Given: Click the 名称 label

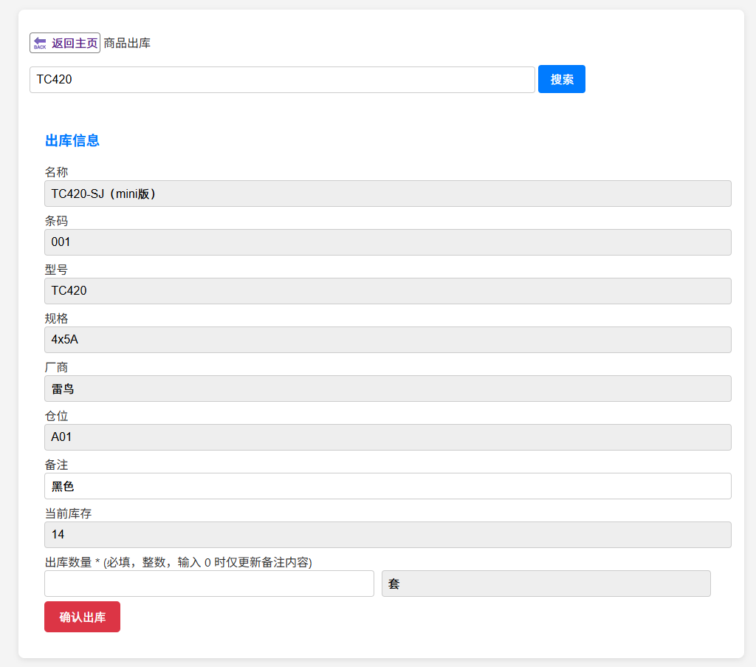Looking at the screenshot, I should click(x=56, y=172).
